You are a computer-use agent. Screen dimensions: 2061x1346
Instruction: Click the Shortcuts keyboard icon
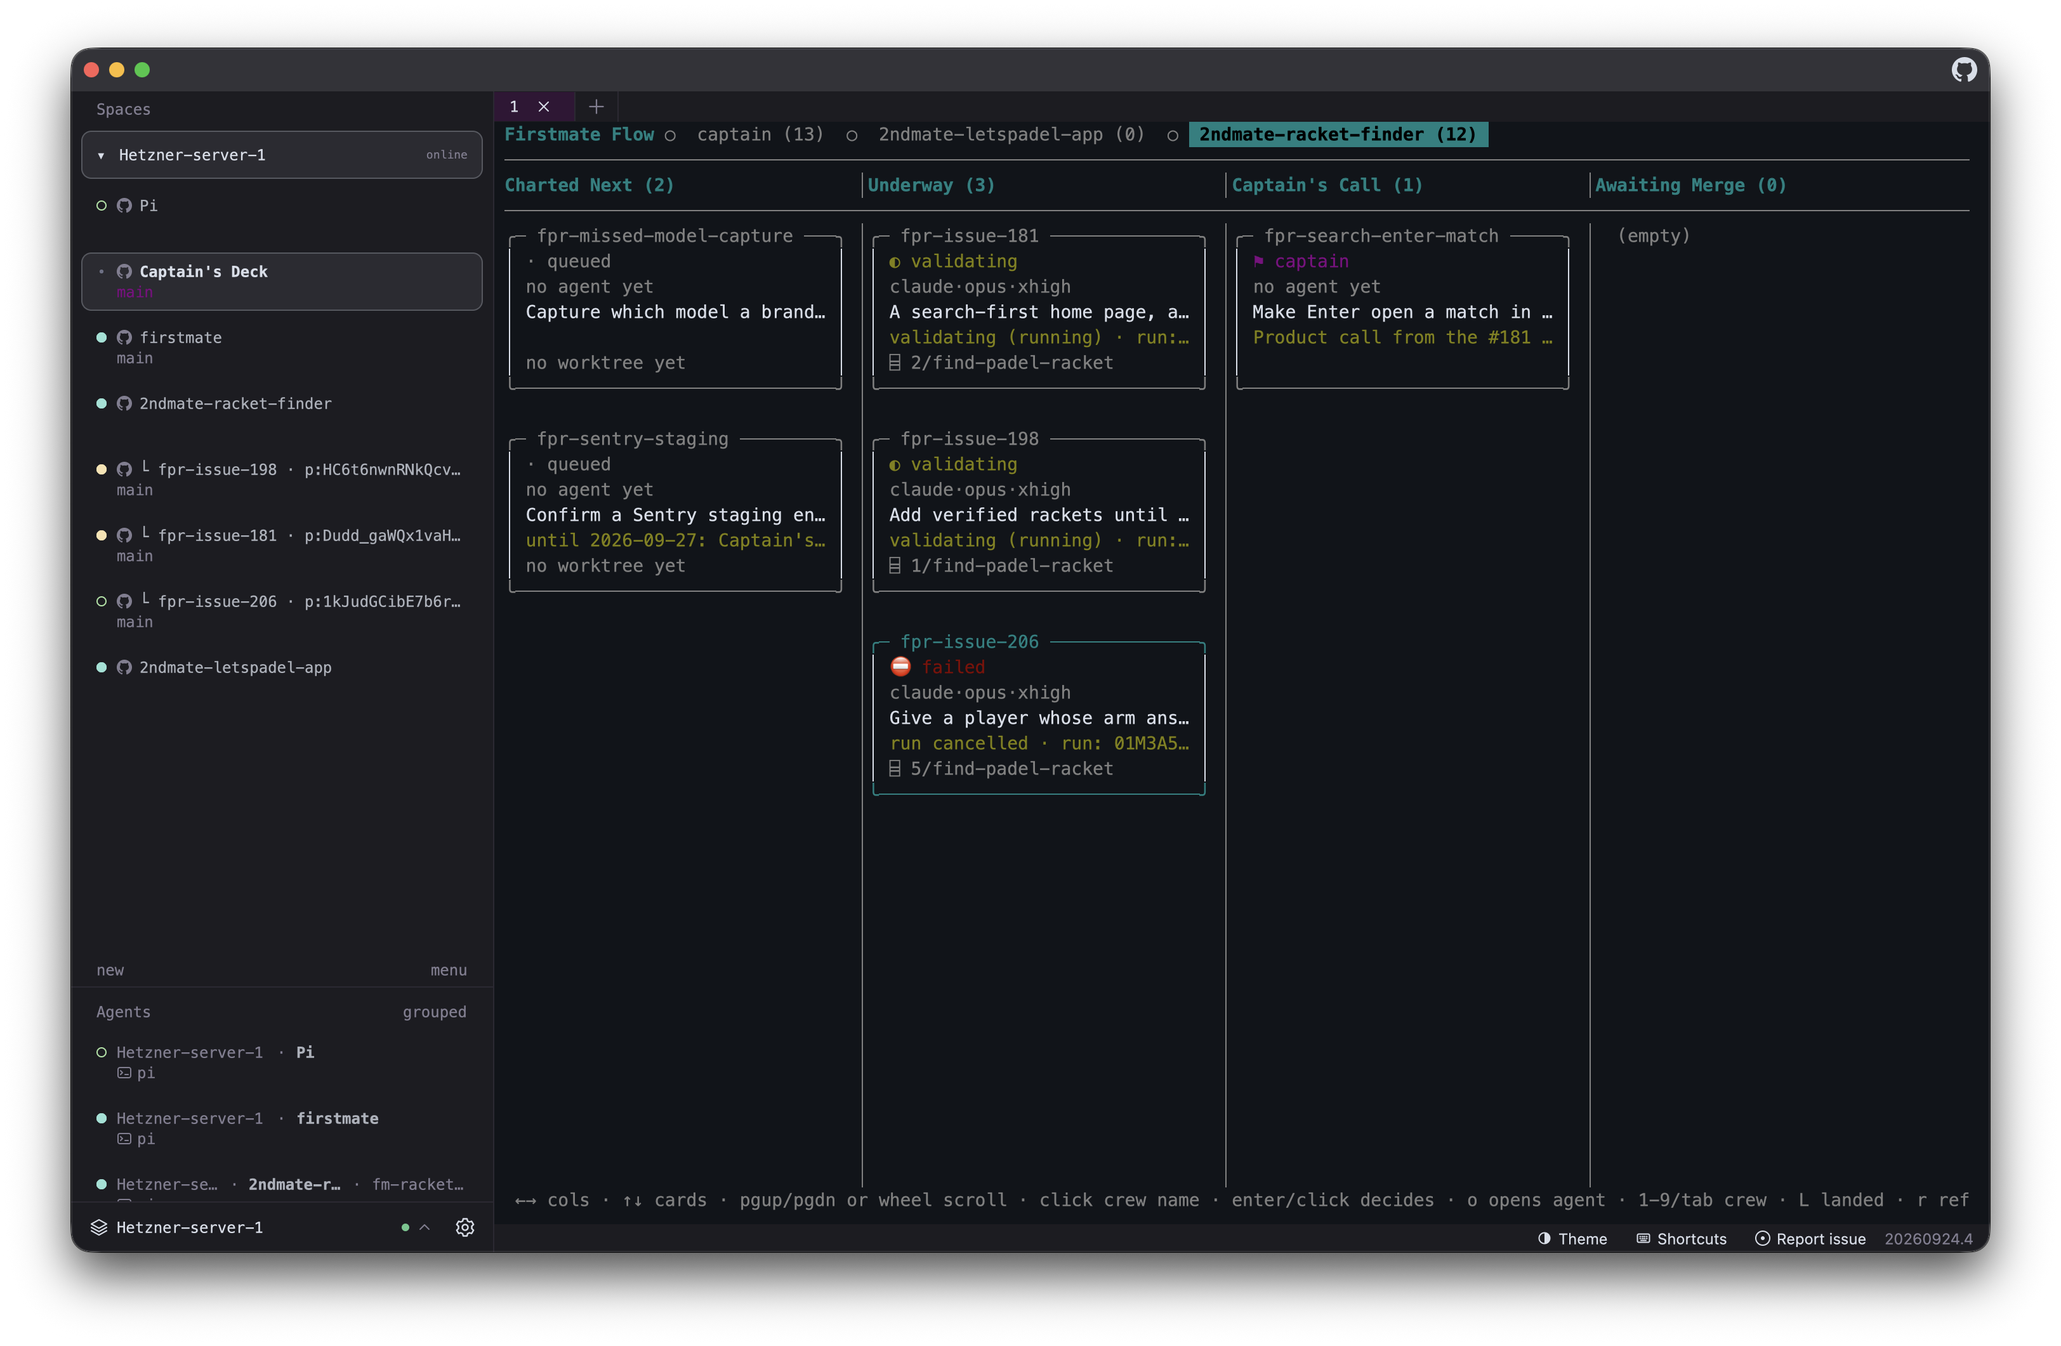pyautogui.click(x=1643, y=1238)
